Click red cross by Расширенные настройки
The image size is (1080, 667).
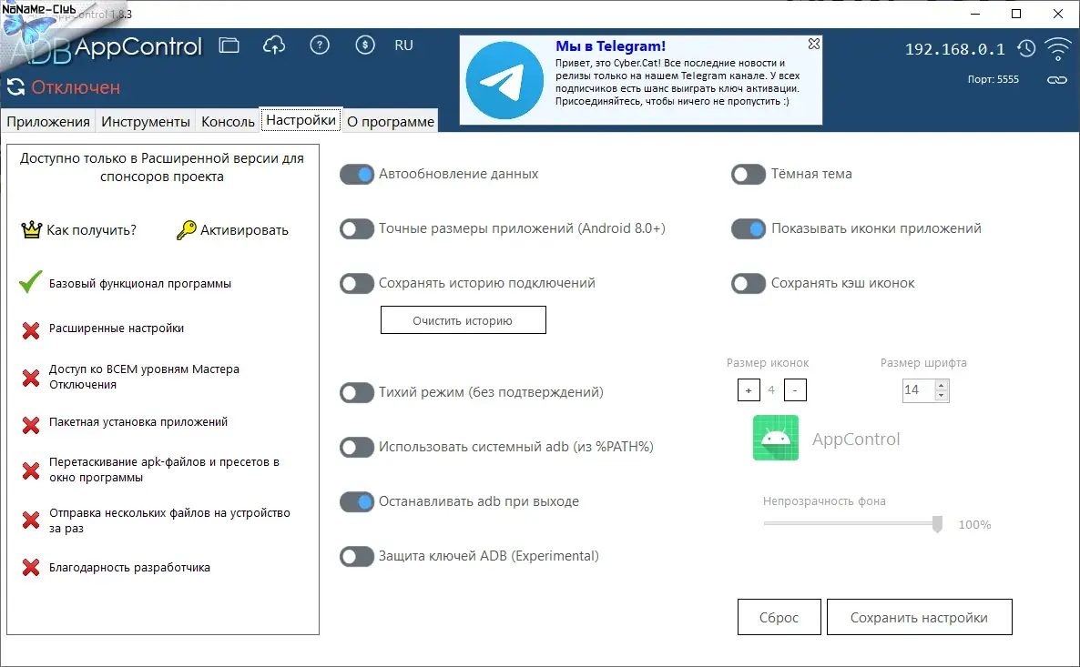(x=30, y=330)
